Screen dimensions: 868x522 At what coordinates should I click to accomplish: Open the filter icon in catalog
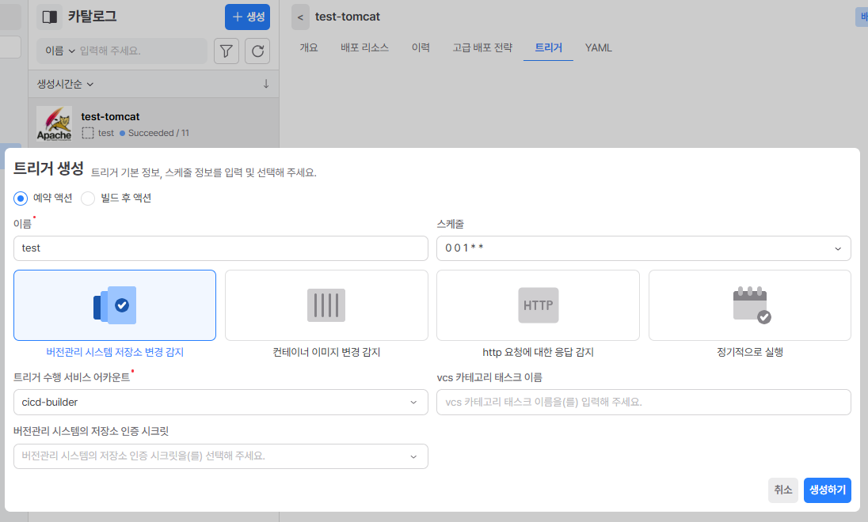pos(227,51)
